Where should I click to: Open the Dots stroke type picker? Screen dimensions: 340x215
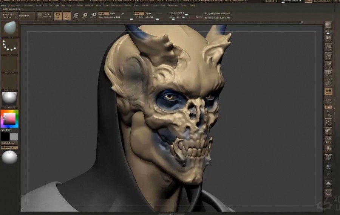point(9,47)
